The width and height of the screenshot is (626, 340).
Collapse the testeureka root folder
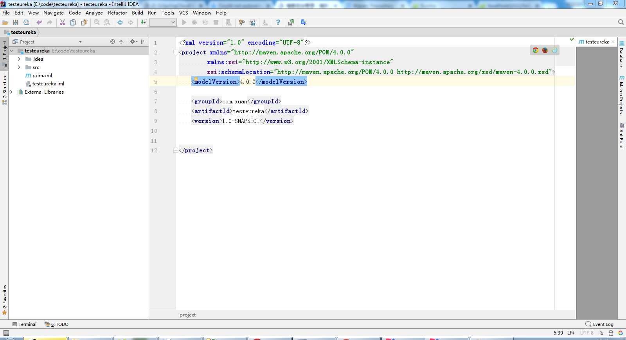click(12, 51)
